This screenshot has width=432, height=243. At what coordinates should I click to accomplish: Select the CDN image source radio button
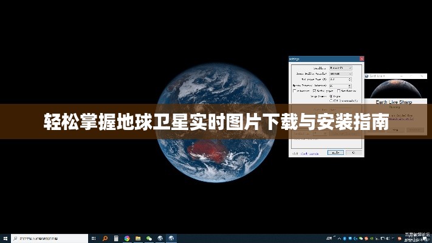pos(330,100)
